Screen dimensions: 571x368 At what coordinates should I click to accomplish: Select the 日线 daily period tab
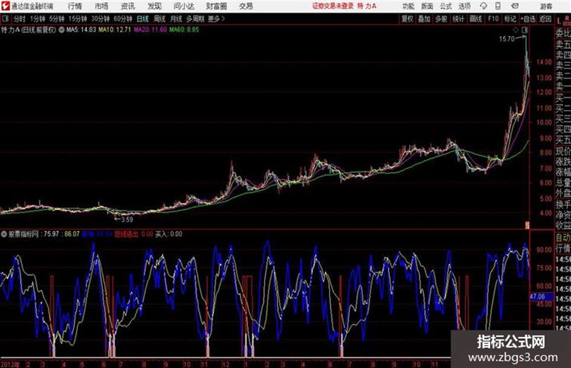point(143,19)
